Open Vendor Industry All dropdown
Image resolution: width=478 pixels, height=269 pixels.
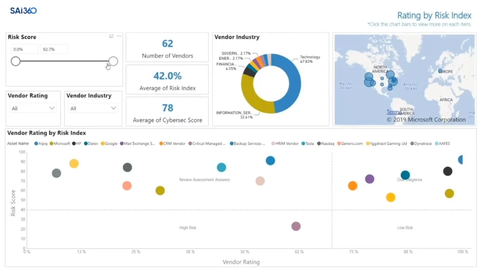pyautogui.click(x=93, y=108)
